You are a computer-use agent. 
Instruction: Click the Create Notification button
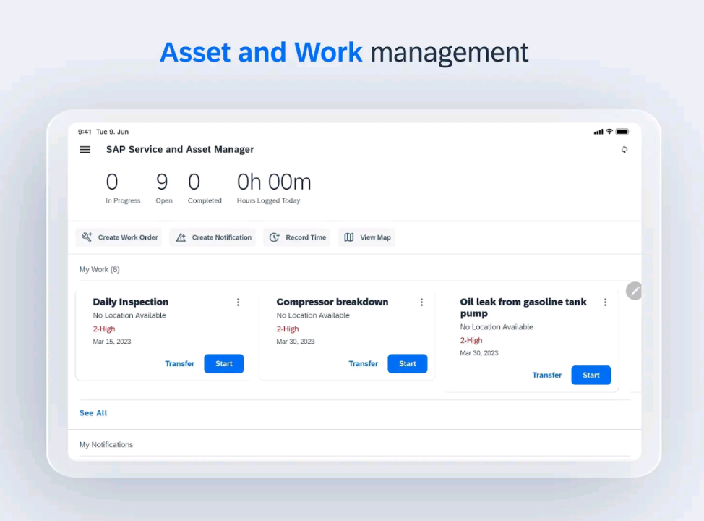click(x=213, y=237)
